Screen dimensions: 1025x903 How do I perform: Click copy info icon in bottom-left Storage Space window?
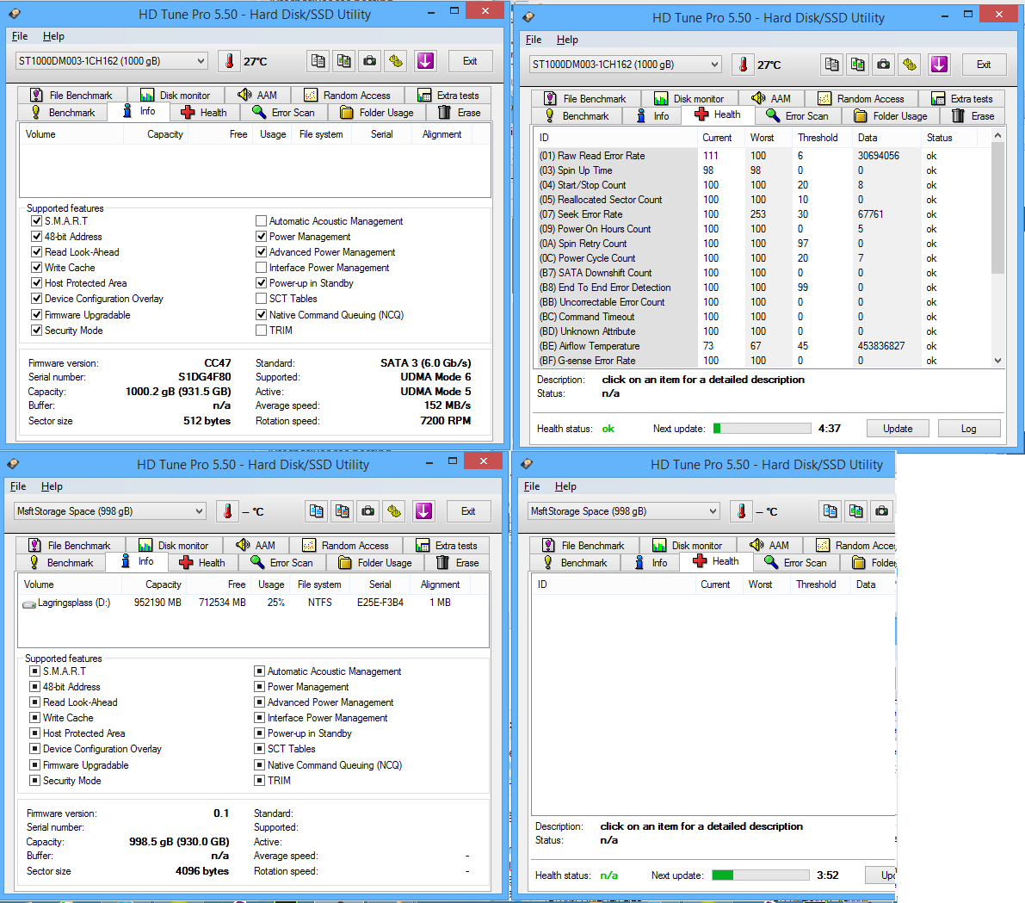coord(317,511)
